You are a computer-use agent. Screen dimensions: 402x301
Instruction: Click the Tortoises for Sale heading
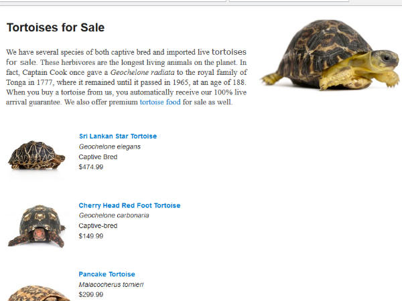[x=56, y=27]
